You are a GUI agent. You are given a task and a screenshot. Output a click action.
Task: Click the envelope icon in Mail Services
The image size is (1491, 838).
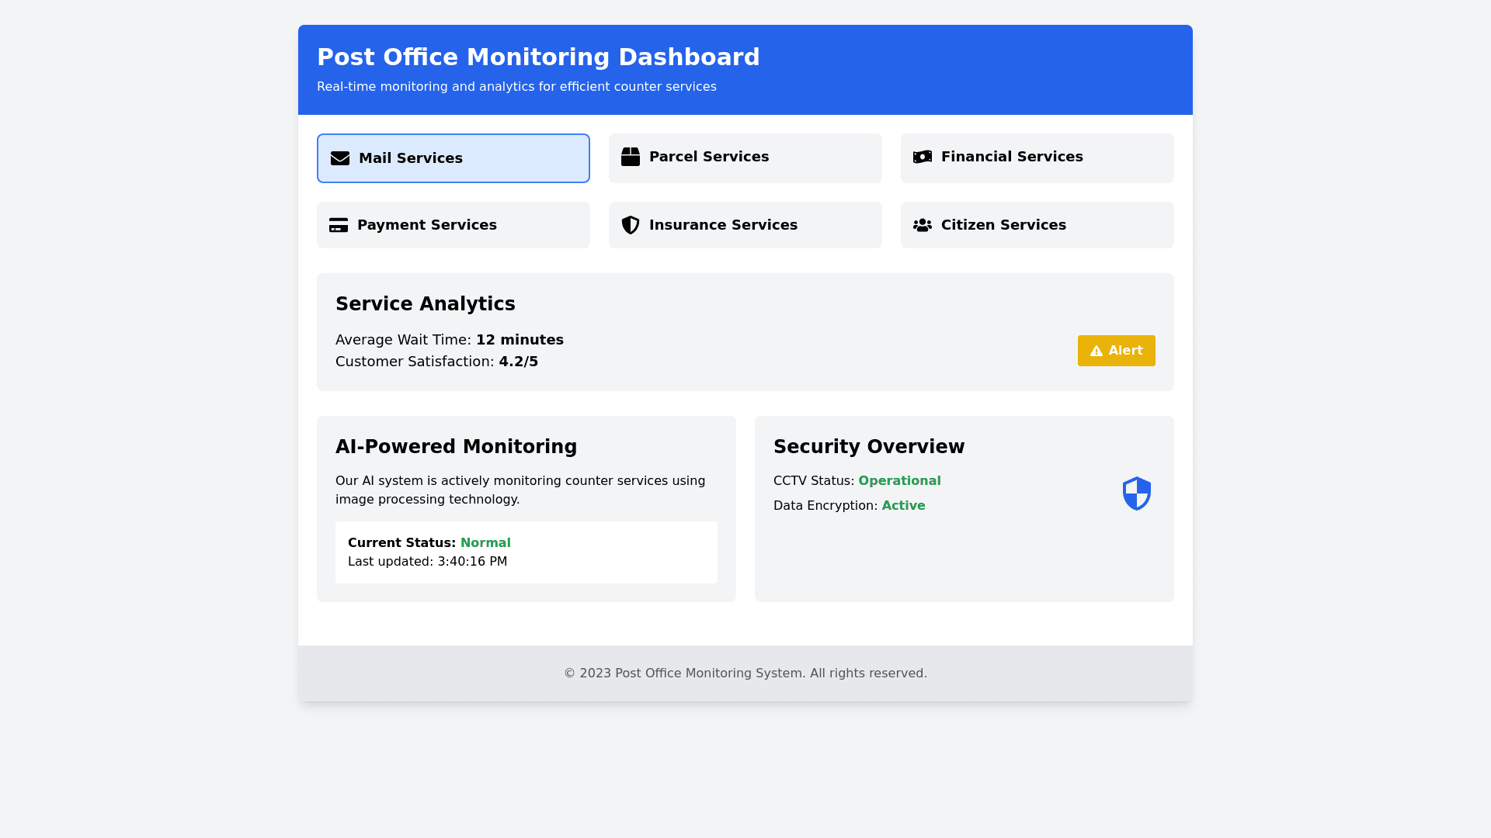(340, 158)
